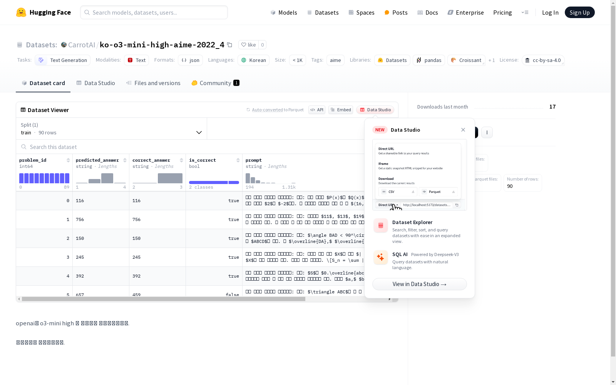Image resolution: width=616 pixels, height=385 pixels.
Task: Click the json format tag
Action: (190, 60)
